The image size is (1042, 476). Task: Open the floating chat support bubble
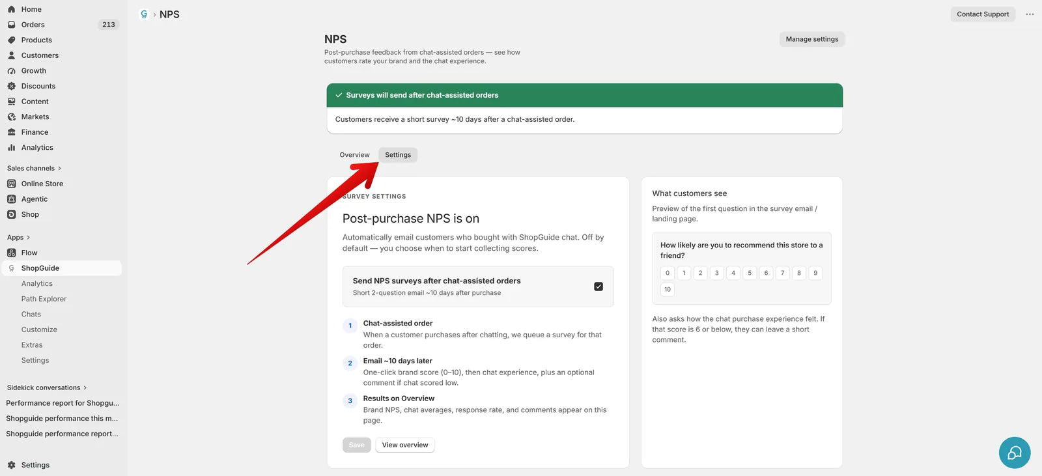point(1015,453)
